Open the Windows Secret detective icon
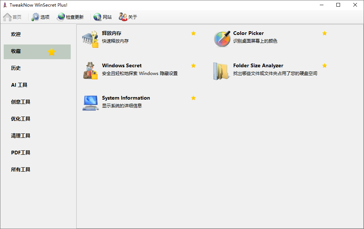The width and height of the screenshot is (364, 229). pos(91,71)
